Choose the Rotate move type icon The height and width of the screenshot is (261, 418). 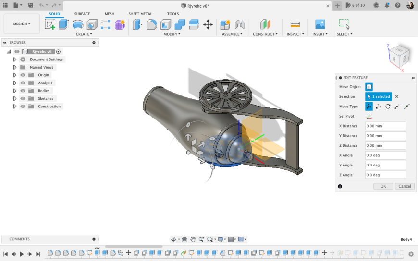[388, 107]
